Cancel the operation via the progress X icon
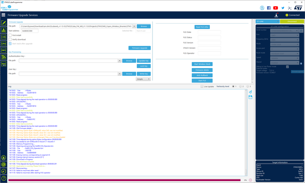 [x=250, y=180]
